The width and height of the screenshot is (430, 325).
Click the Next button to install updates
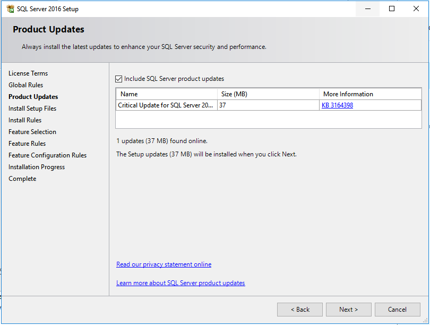click(x=348, y=309)
